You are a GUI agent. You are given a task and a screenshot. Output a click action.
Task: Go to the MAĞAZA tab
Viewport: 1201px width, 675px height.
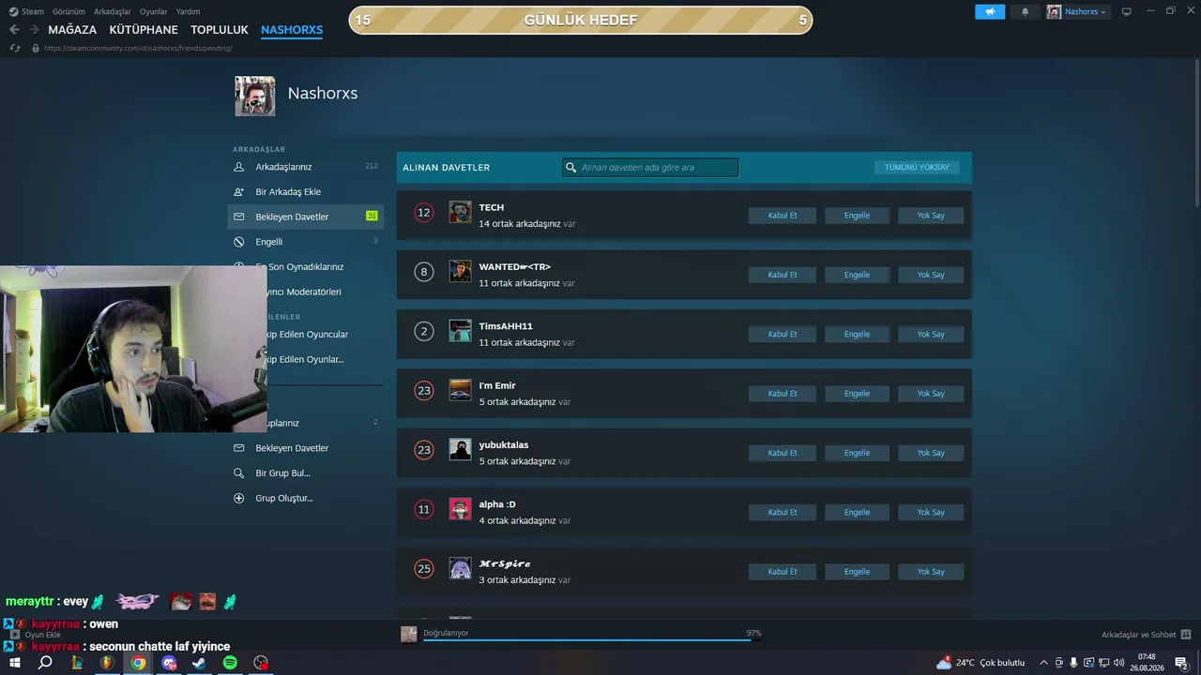coord(72,30)
